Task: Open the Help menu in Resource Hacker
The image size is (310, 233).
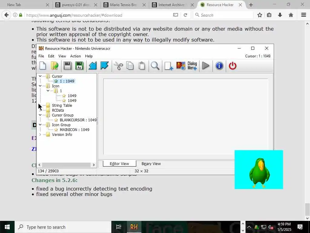Action: 89,56
